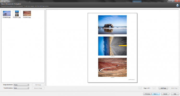Click the P3160034.jpg file name label
This screenshot has width=180, height=96.
(x=7, y=17)
